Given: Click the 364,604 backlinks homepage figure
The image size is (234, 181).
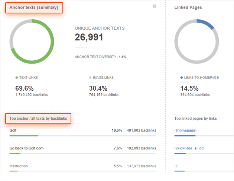Looking at the screenshot, I should pos(195,95).
